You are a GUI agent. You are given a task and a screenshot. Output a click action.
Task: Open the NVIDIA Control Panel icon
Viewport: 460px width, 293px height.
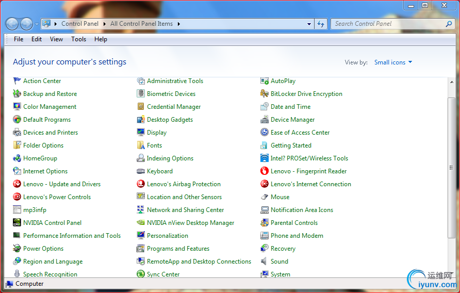(18, 223)
